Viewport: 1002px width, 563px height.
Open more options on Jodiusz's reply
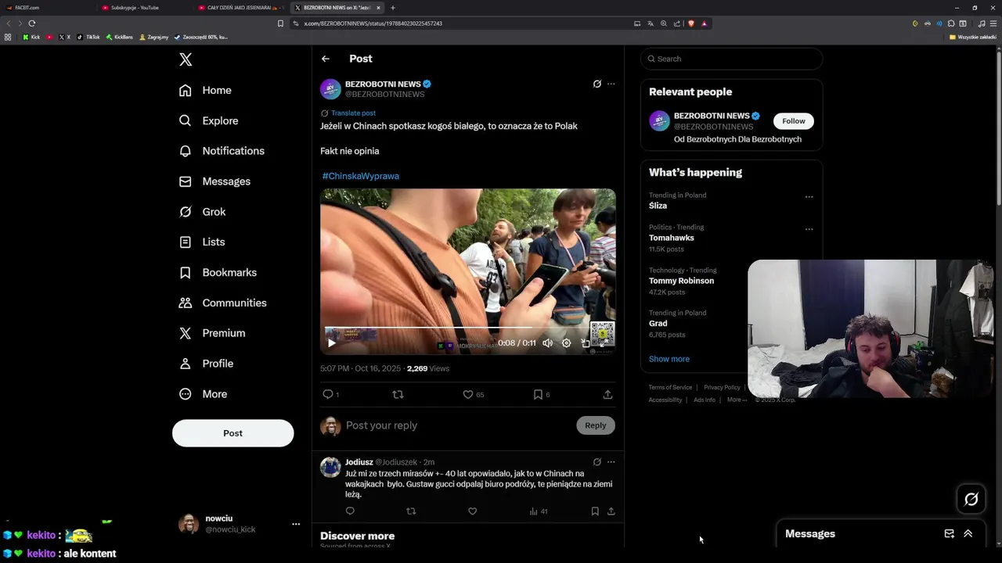pyautogui.click(x=611, y=462)
